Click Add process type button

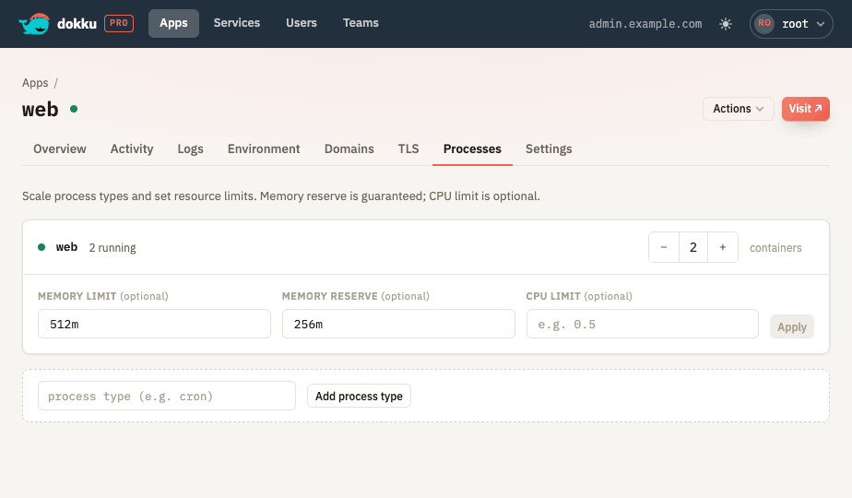coord(359,396)
